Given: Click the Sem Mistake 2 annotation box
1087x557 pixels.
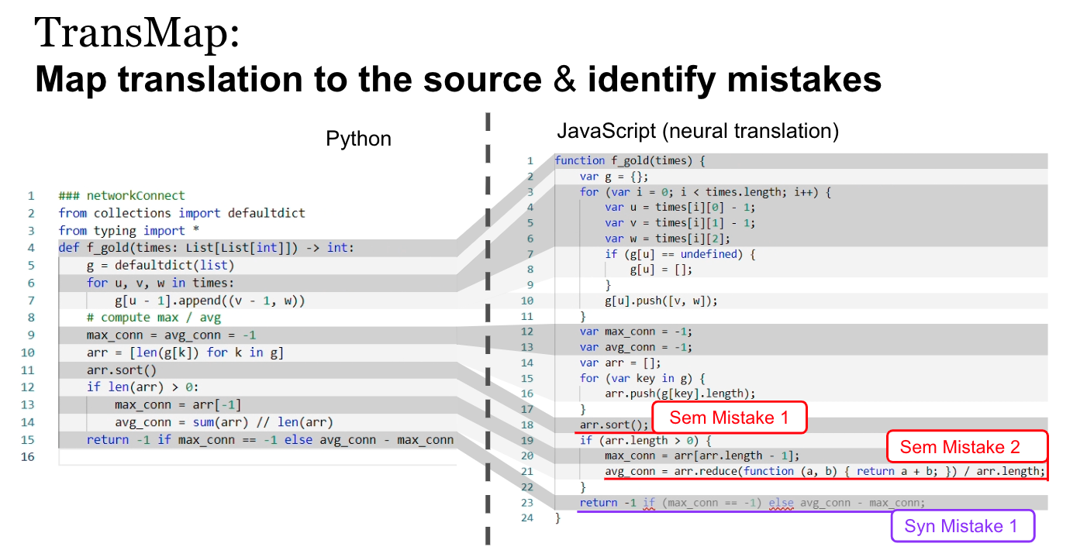Looking at the screenshot, I should click(x=967, y=447).
